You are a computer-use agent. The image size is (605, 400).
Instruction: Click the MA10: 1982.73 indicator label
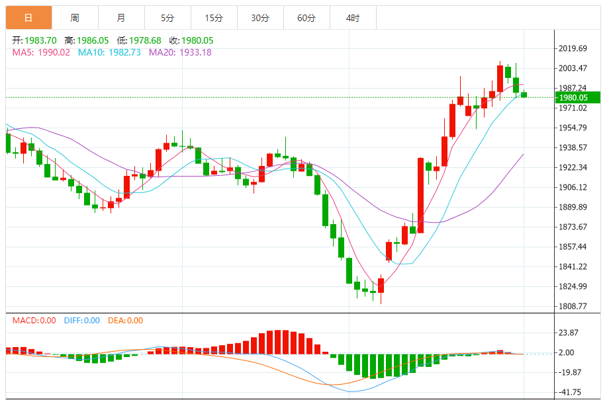(x=109, y=52)
